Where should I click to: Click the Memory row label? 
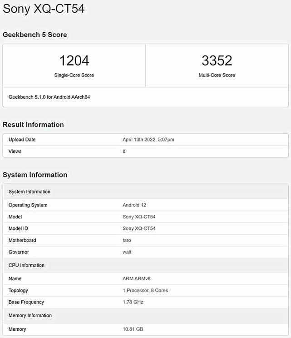tap(17, 329)
